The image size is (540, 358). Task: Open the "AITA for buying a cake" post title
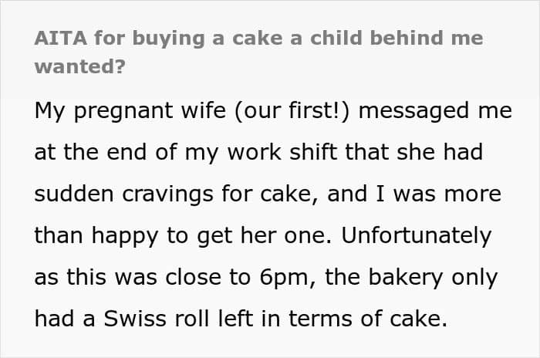[258, 52]
